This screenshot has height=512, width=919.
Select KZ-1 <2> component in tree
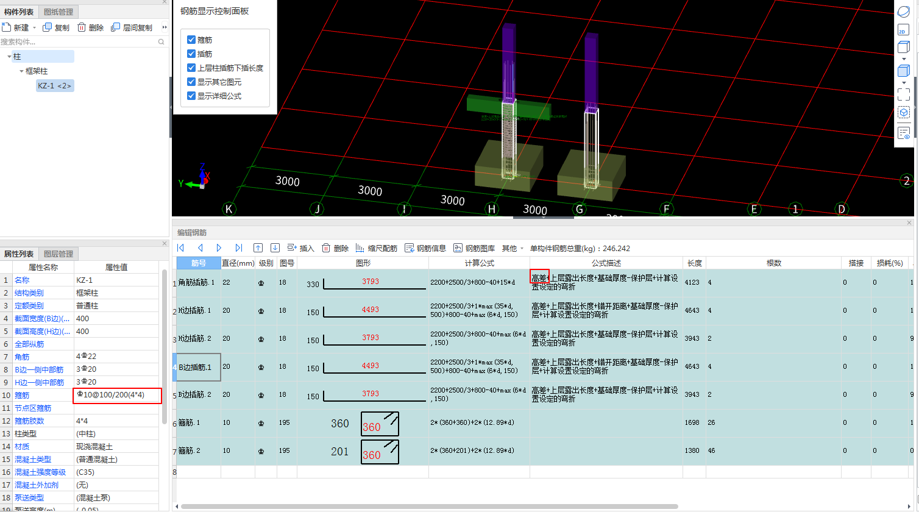55,86
